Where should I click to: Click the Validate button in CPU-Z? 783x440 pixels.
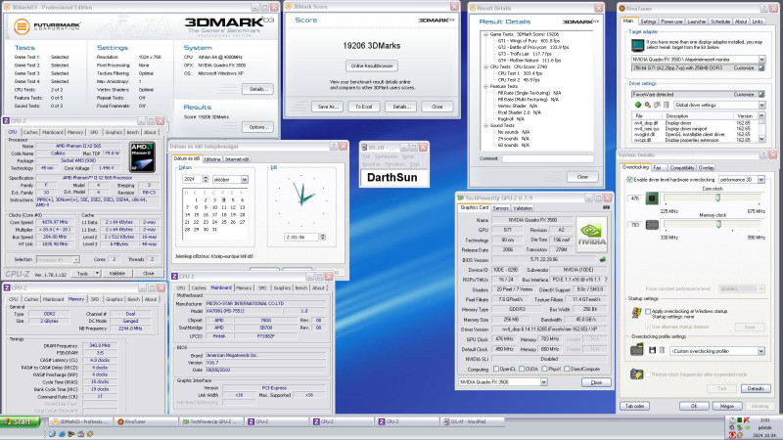117,273
